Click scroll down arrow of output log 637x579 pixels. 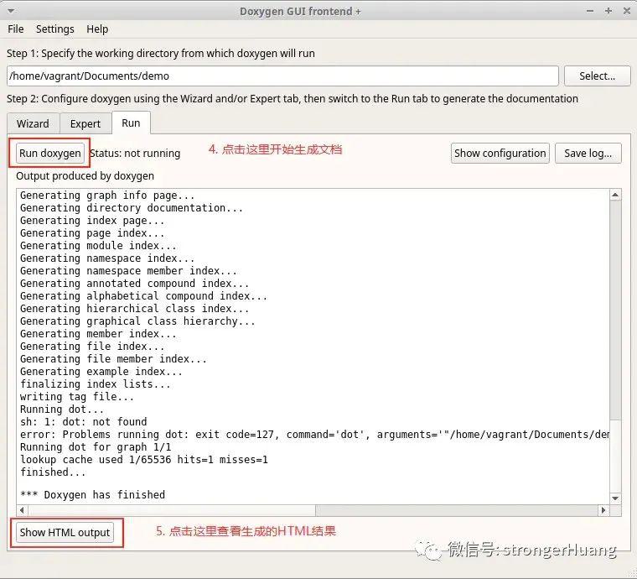click(x=615, y=498)
